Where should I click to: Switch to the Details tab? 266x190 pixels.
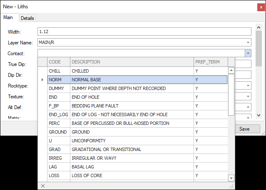pos(27,18)
